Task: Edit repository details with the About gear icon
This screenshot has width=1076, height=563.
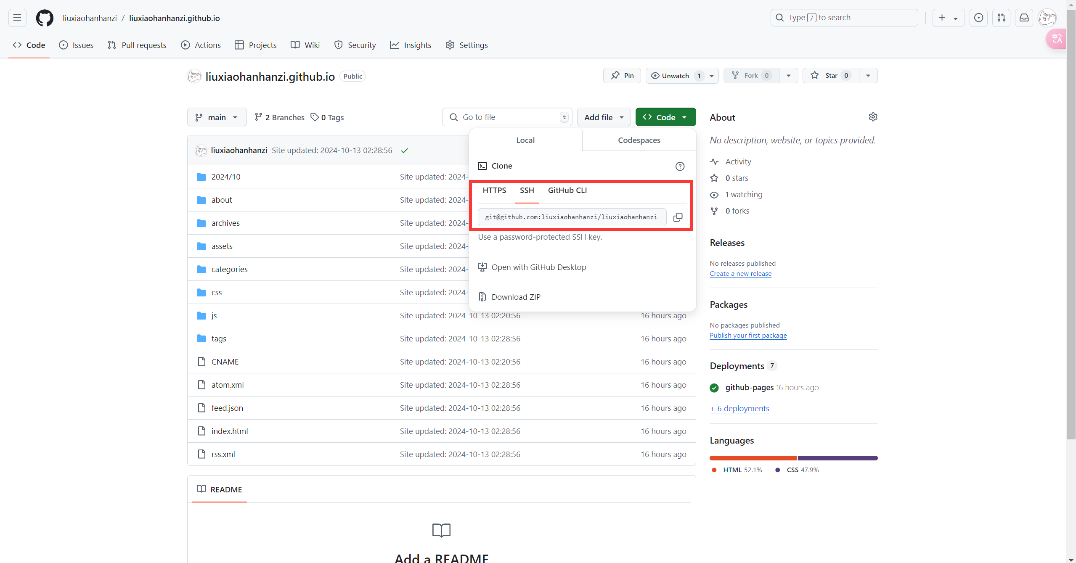Action: [x=873, y=117]
